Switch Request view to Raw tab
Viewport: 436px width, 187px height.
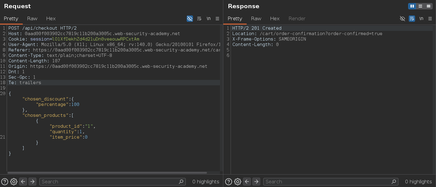(32, 18)
